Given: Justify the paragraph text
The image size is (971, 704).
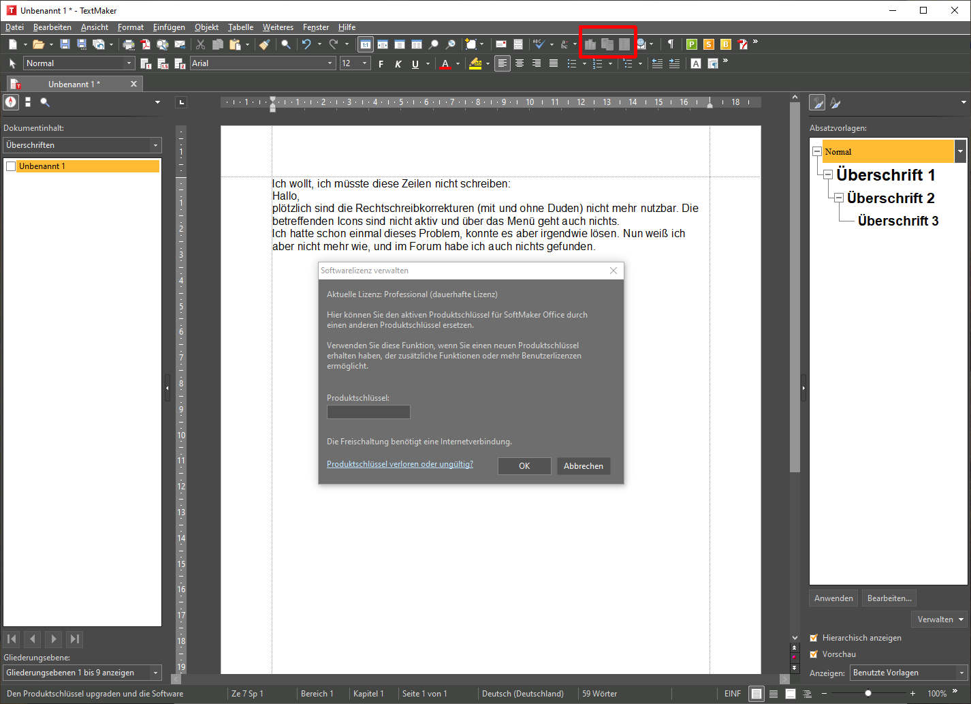Looking at the screenshot, I should click(554, 63).
